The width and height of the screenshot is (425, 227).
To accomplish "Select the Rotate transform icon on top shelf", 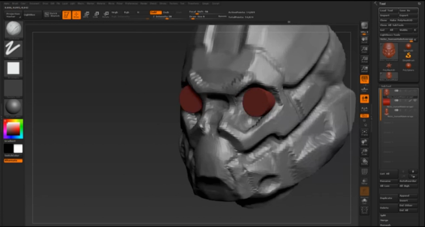I will [x=106, y=14].
